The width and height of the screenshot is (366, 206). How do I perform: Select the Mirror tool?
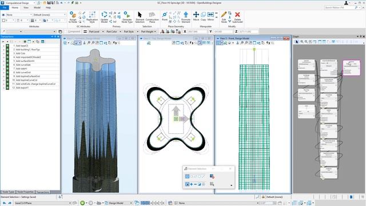pos(210,17)
